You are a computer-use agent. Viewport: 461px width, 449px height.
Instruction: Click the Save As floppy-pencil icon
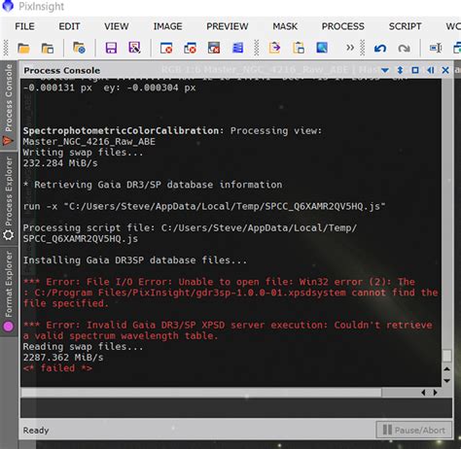tap(134, 48)
